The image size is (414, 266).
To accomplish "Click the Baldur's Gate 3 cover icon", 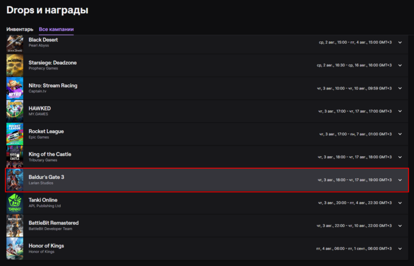I will (x=14, y=180).
